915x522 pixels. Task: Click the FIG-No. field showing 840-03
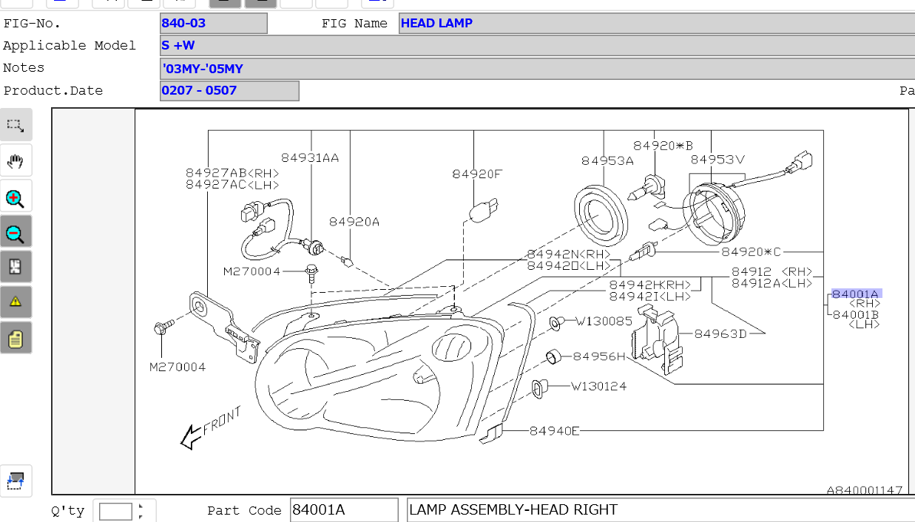[x=213, y=23]
